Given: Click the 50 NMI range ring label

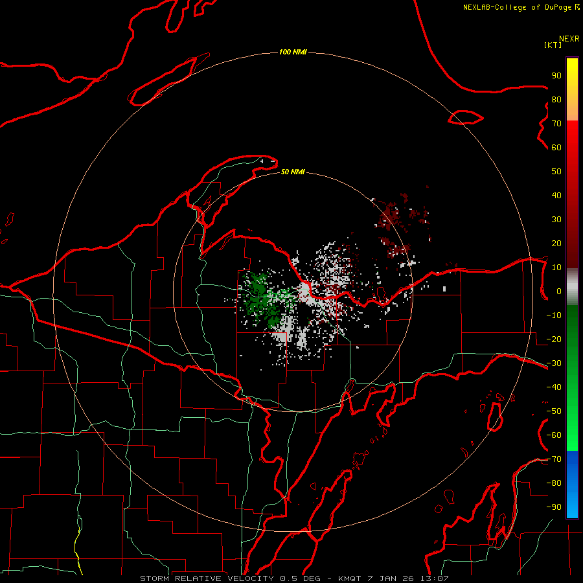Looking at the screenshot, I should [293, 172].
